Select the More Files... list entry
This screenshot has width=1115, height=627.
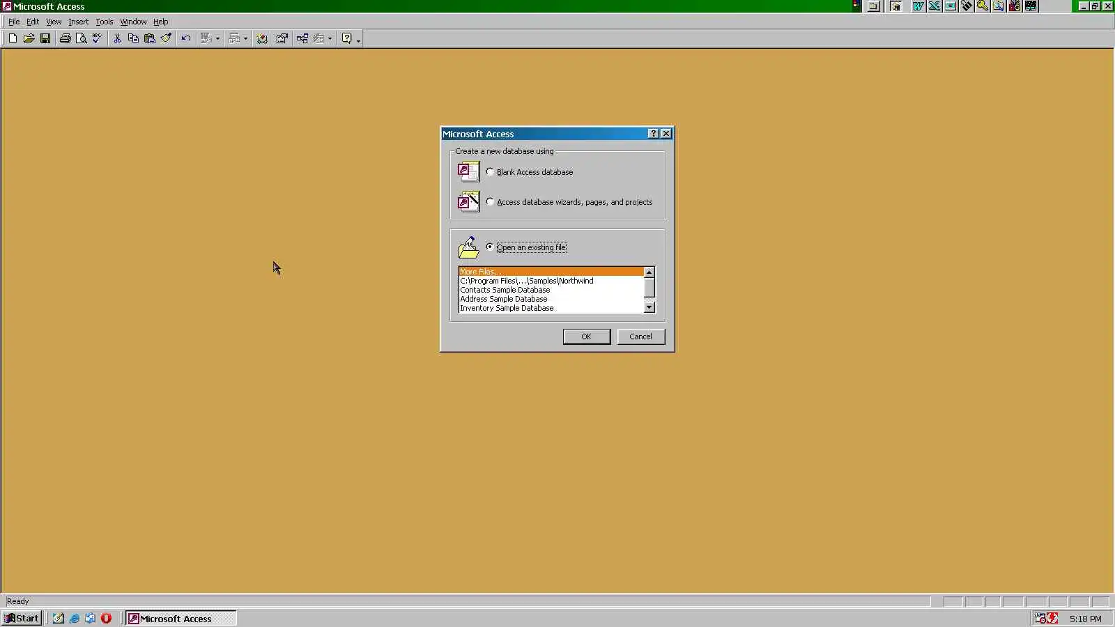[551, 272]
